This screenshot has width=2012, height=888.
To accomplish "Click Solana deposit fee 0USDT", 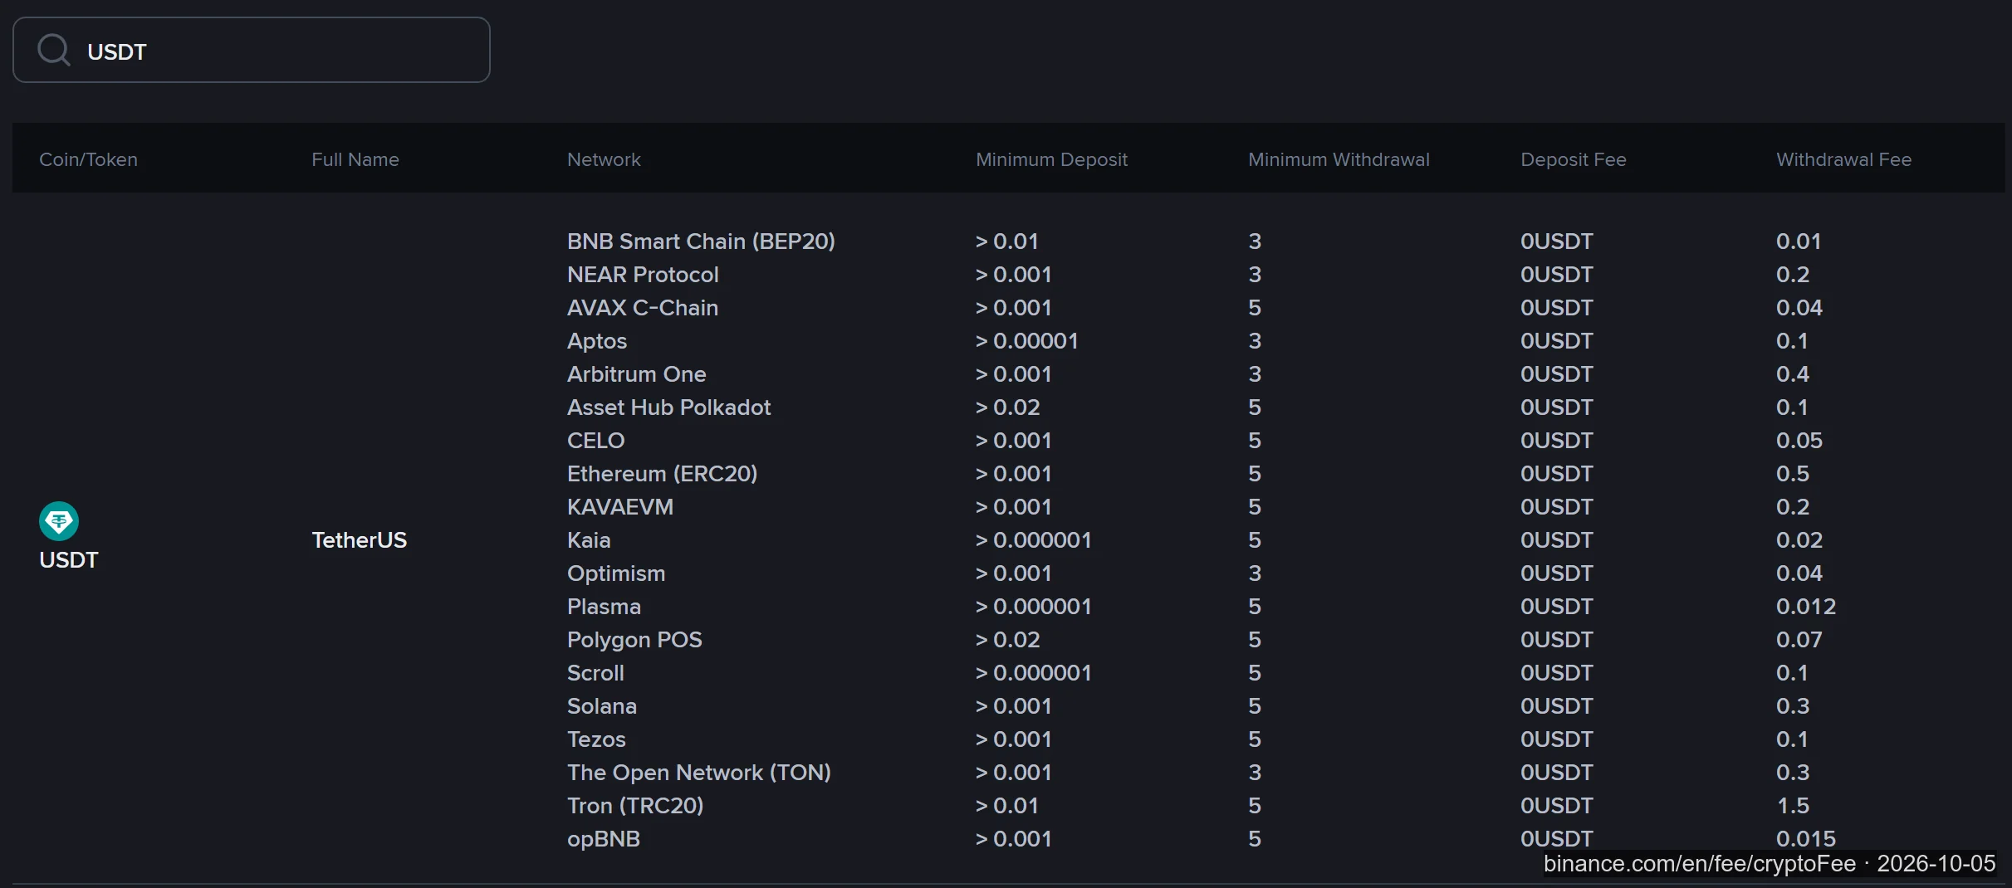I will click(1557, 706).
